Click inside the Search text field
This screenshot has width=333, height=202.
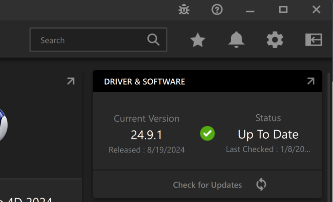click(89, 40)
